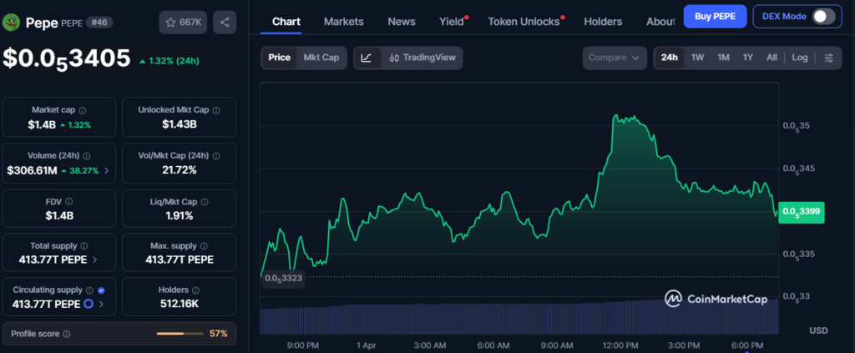
Task: Enable Log scale on chart
Action: (799, 58)
